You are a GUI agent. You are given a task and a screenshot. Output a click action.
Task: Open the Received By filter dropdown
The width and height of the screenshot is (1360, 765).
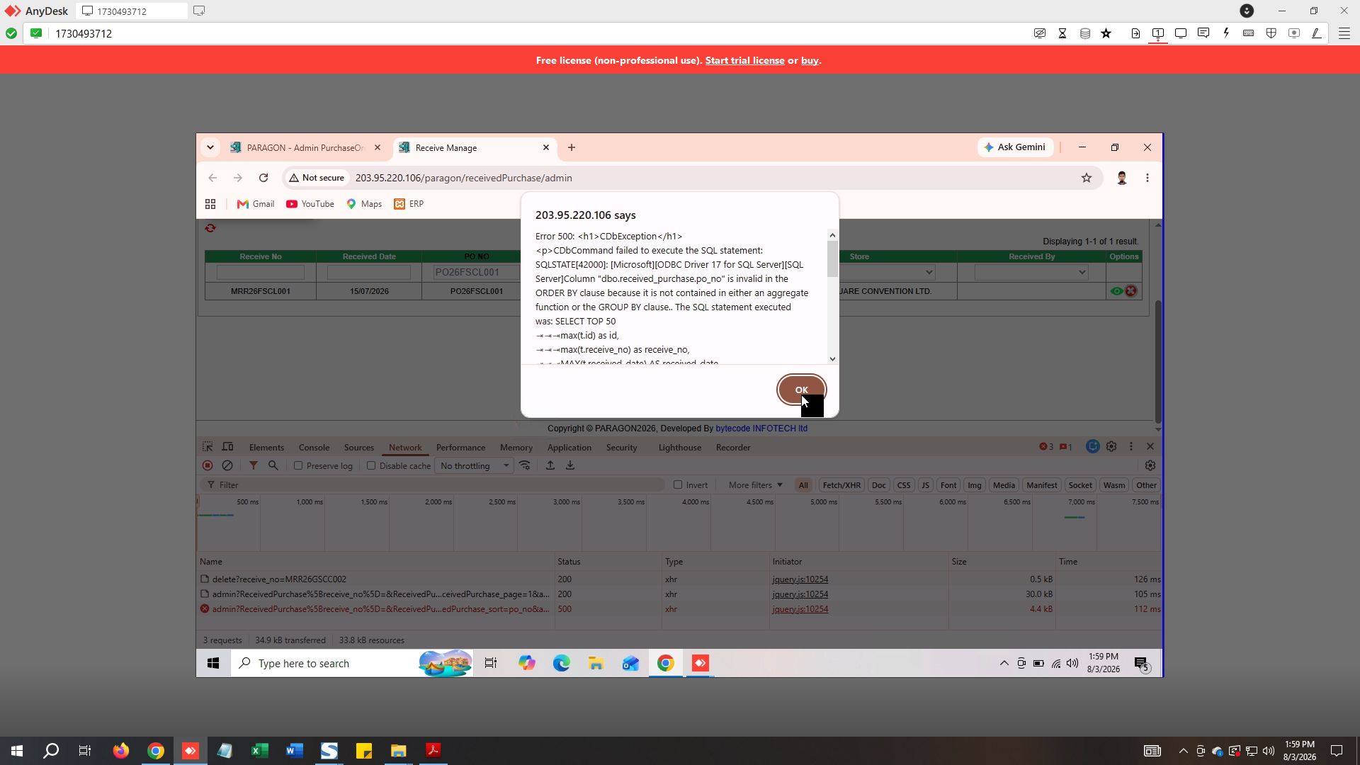(x=1031, y=273)
